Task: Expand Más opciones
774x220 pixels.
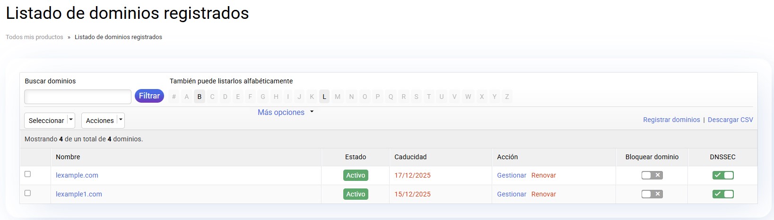Action: coord(286,112)
